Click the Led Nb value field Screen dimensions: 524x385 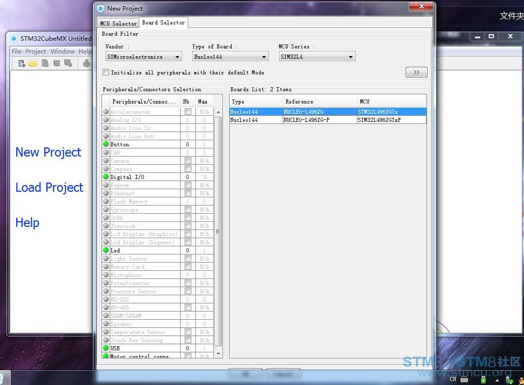(x=187, y=250)
